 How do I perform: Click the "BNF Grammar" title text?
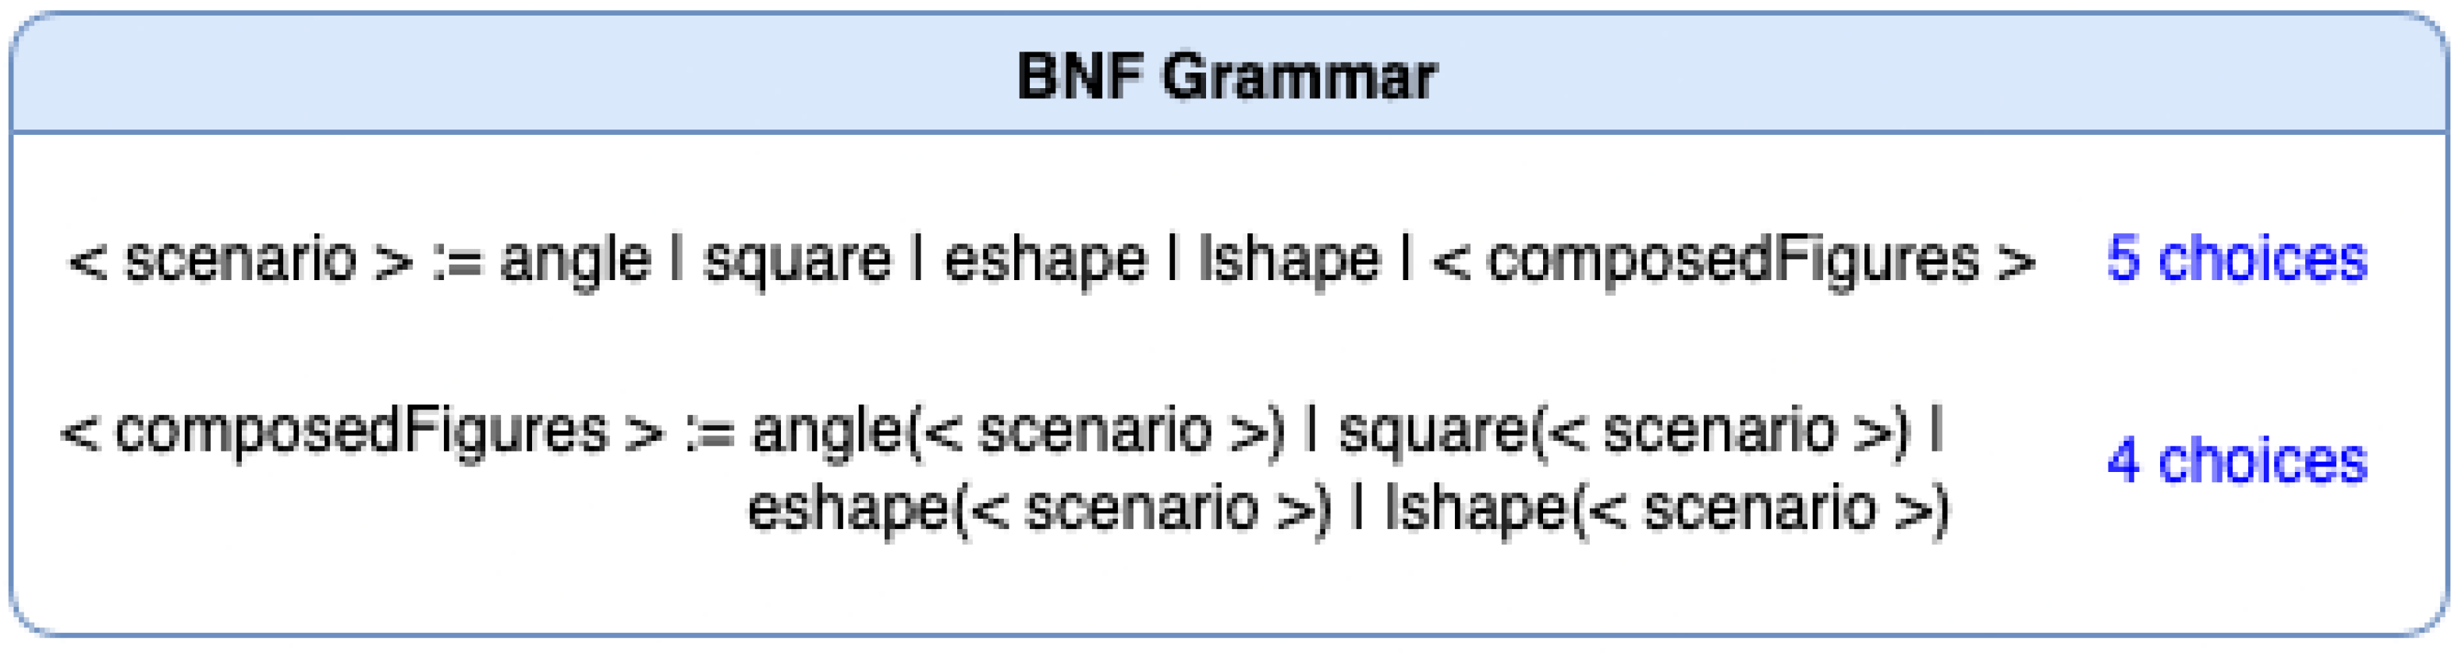[1226, 76]
